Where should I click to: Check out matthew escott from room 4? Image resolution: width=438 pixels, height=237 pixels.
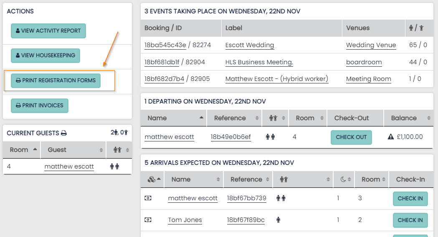(x=351, y=137)
